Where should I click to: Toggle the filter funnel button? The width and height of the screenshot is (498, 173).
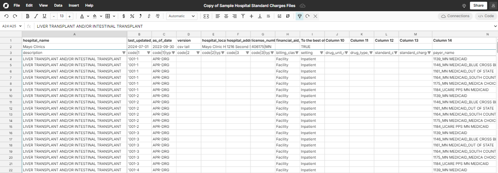[299, 16]
